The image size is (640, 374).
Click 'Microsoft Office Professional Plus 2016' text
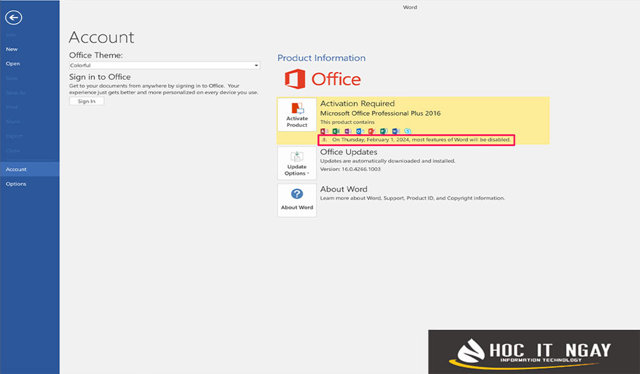pyautogui.click(x=380, y=113)
